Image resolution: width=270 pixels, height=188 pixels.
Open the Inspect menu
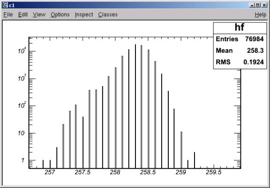(84, 14)
